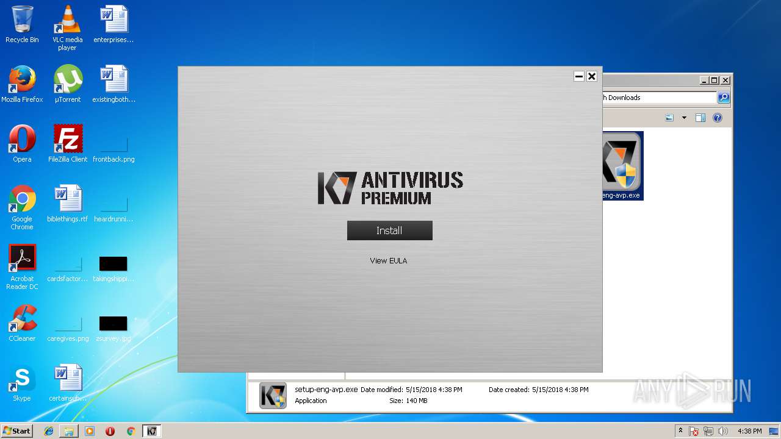
Task: Click the K7 icon in Explorer details pane
Action: point(273,395)
